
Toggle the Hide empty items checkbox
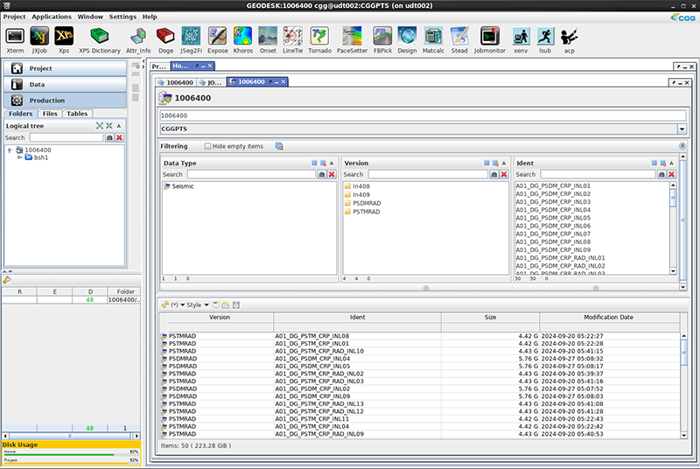pyautogui.click(x=208, y=146)
